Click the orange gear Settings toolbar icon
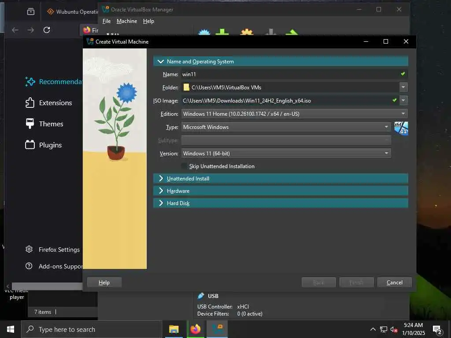 pyautogui.click(x=247, y=32)
